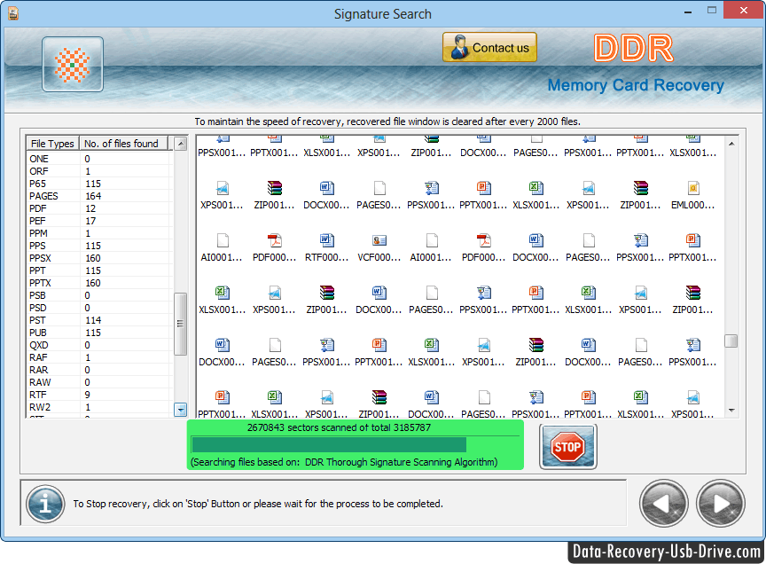766x564 pixels.
Task: Select the PST row with 114 files
Action: (x=99, y=320)
